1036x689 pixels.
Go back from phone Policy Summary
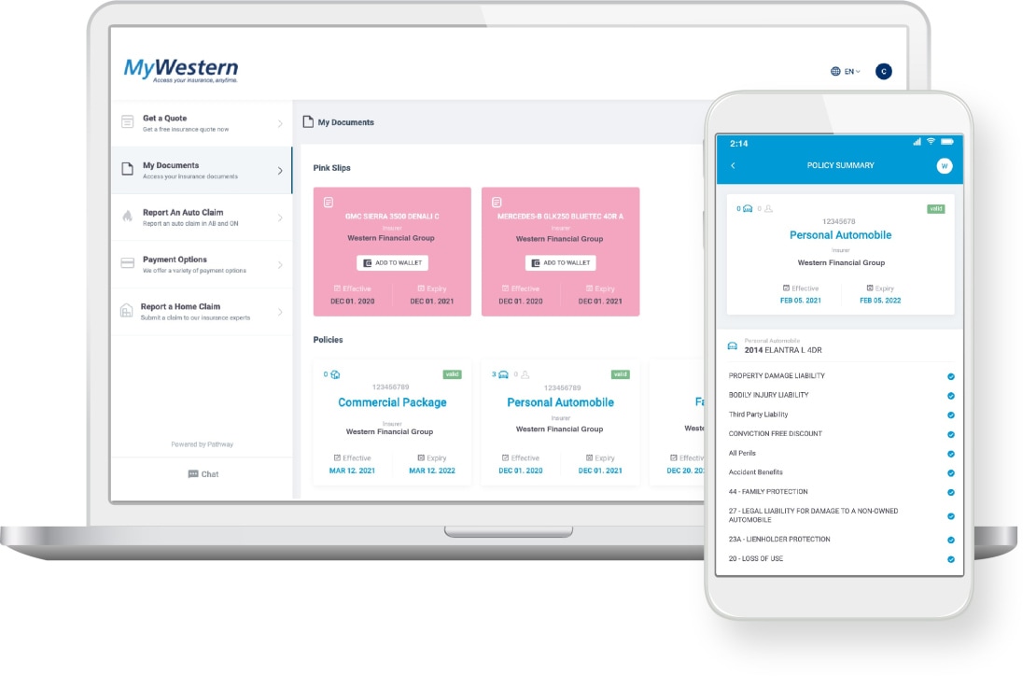pos(733,165)
